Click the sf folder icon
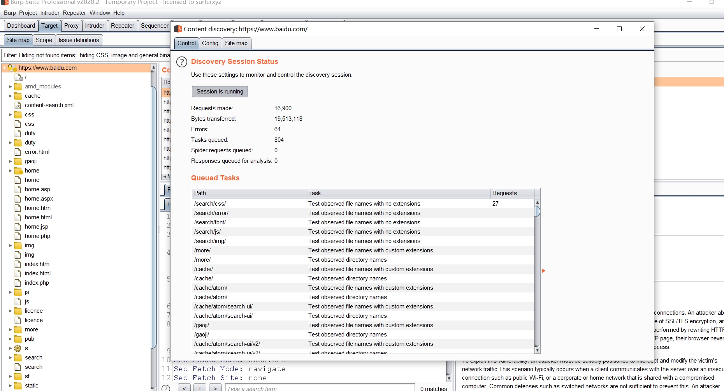Screen dimensions: 724x391 pyautogui.click(x=18, y=376)
